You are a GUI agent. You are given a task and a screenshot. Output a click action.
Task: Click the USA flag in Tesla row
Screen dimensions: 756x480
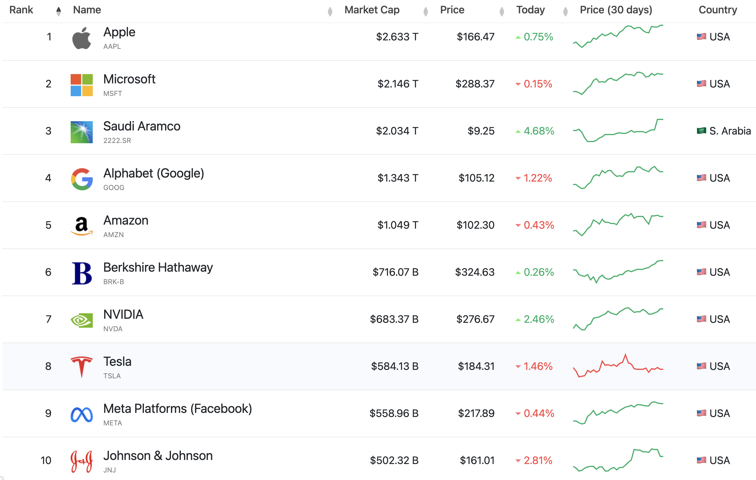[x=701, y=366]
